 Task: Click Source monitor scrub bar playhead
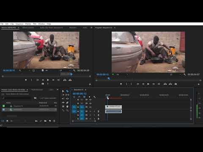point(71,74)
